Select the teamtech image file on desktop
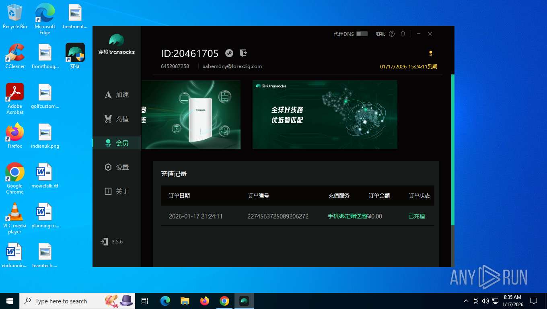This screenshot has width=547, height=309. point(45,255)
